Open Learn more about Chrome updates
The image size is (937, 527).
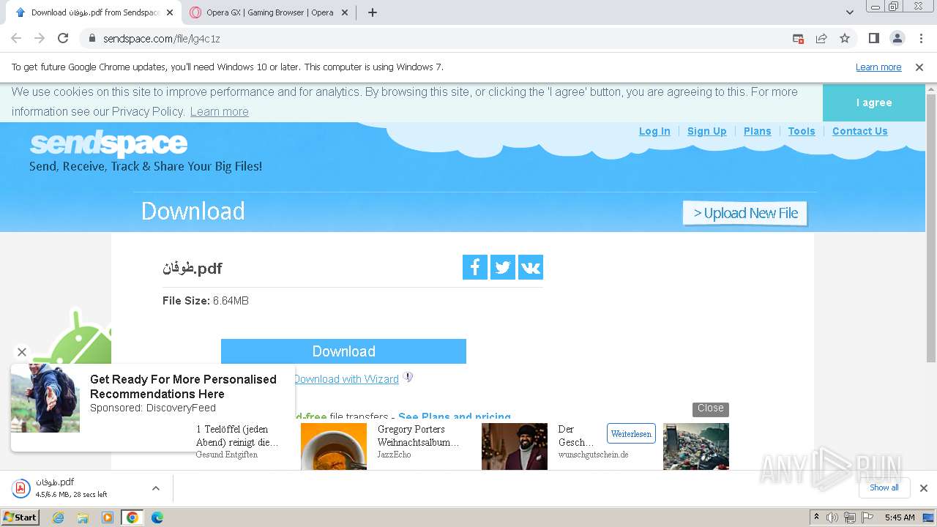click(878, 67)
